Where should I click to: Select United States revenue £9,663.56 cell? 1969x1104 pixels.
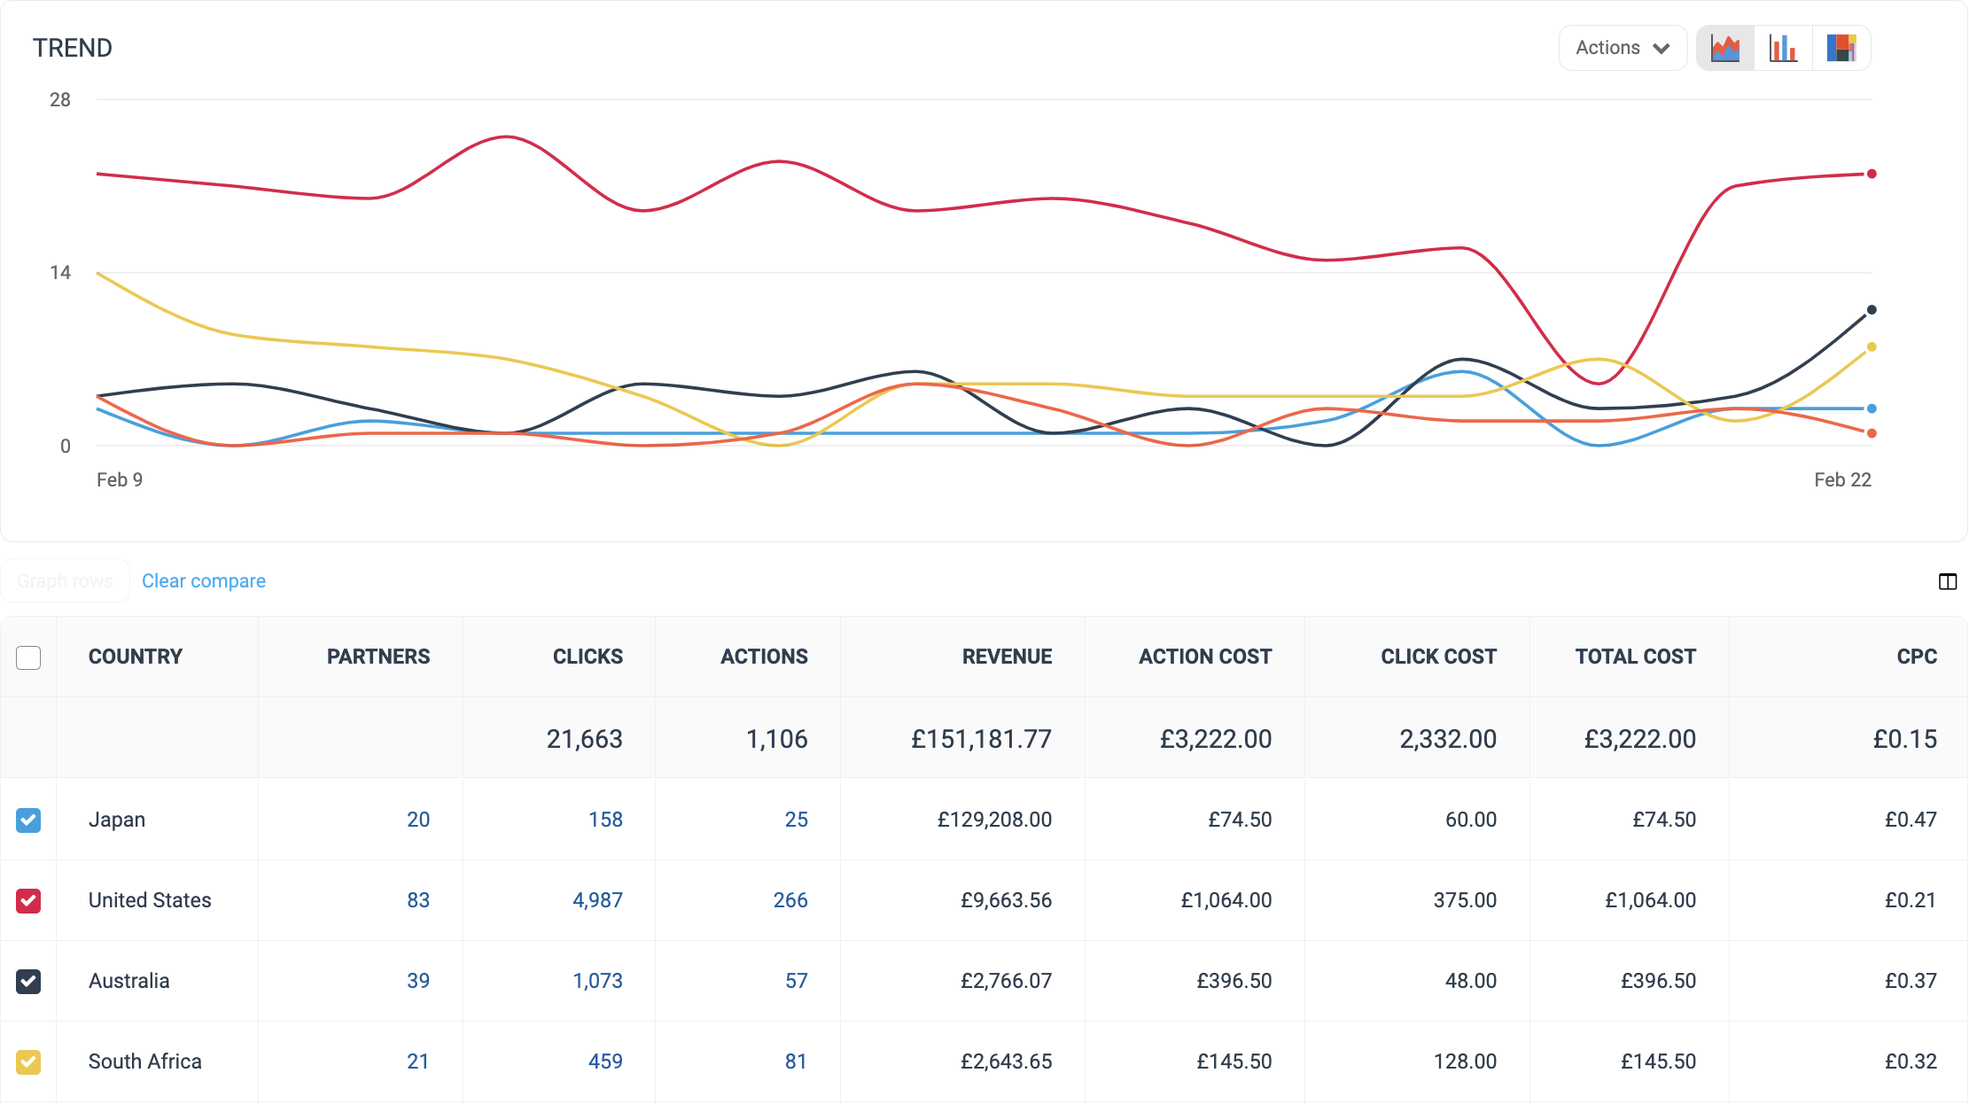tap(962, 900)
